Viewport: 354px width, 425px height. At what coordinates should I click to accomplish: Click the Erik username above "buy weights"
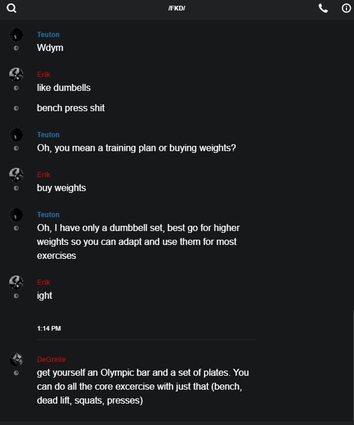43,175
